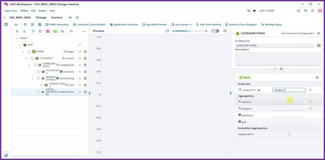Image resolution: width=325 pixels, height=160 pixels.
Task: Collapse the ROOT node
Action: (17, 38)
